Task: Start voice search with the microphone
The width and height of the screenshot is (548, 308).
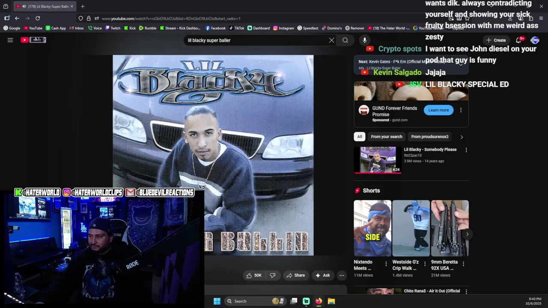Action: (365, 40)
